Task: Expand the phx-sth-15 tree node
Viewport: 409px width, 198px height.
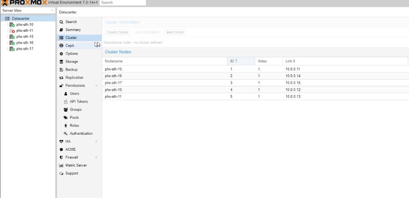Action: point(8,37)
